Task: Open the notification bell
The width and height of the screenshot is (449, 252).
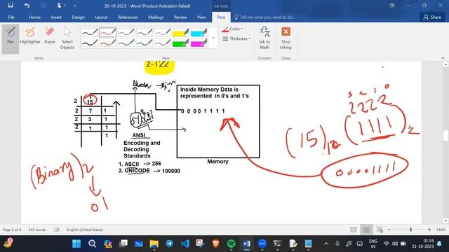Action: pos(439,244)
